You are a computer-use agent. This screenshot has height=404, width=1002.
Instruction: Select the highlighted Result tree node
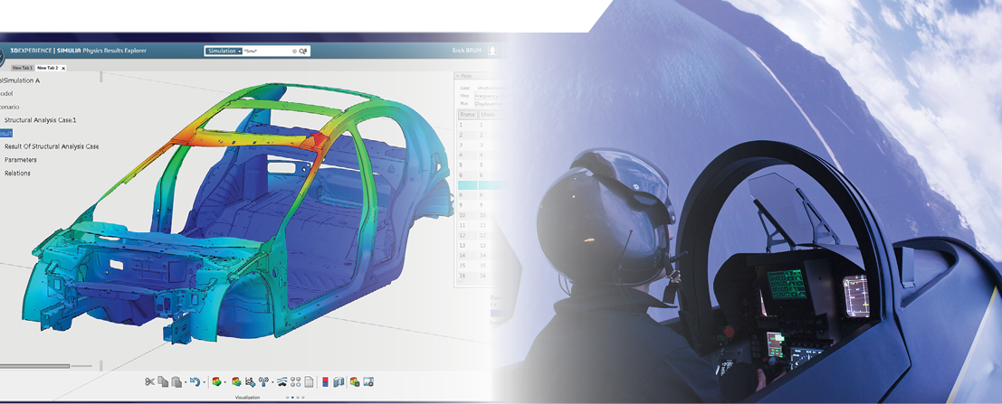click(5, 133)
